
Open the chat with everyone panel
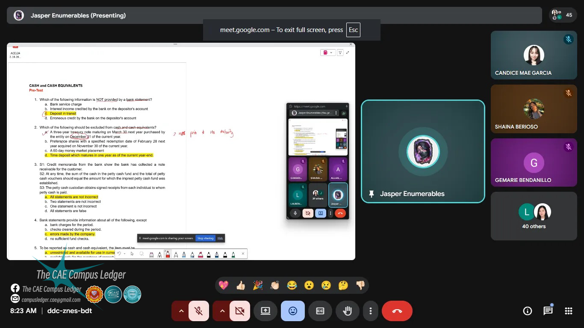(548, 311)
